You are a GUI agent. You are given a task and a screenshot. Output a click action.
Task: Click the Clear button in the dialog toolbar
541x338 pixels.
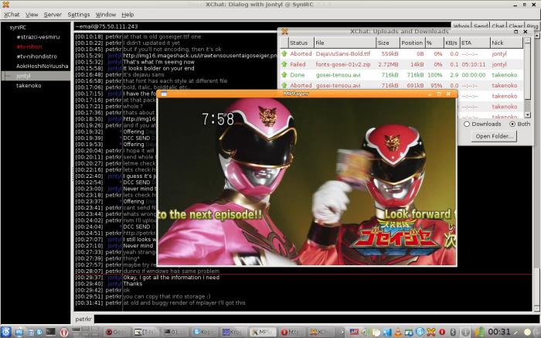tap(515, 26)
